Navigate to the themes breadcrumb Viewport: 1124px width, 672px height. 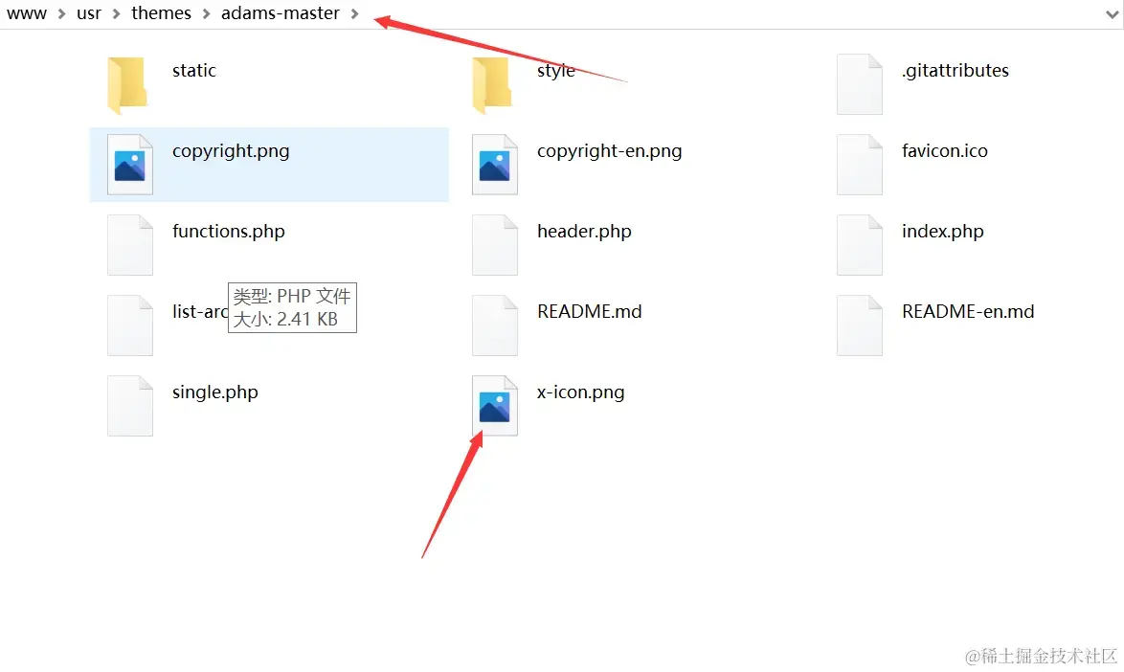[x=161, y=12]
